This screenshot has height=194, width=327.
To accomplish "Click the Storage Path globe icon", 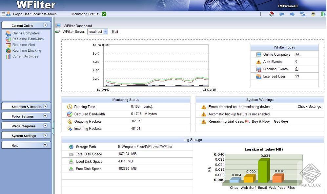I will (71, 147).
